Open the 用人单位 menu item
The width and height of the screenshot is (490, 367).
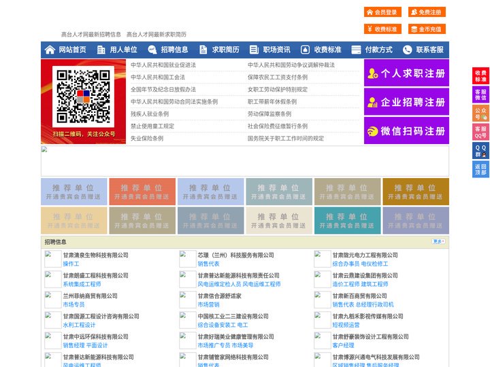[123, 50]
